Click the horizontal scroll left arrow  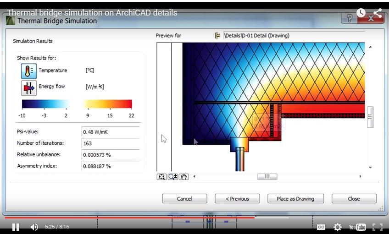tap(194, 177)
